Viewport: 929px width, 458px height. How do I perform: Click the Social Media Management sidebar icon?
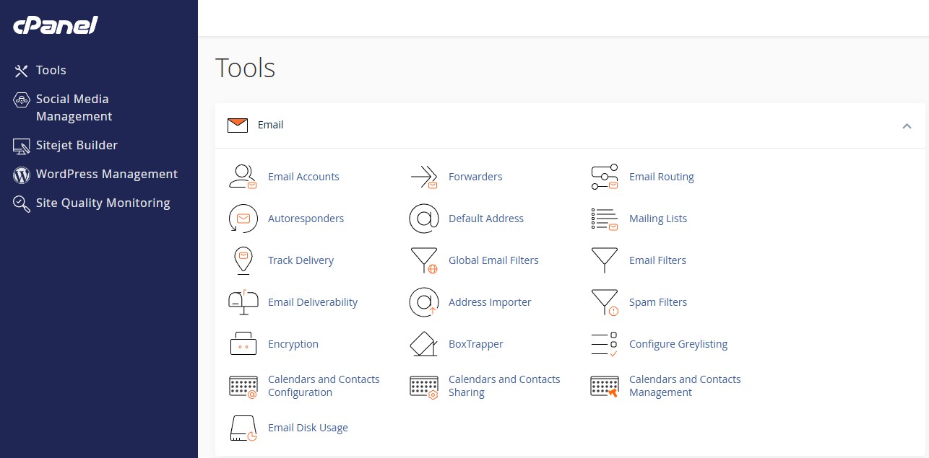tap(22, 100)
